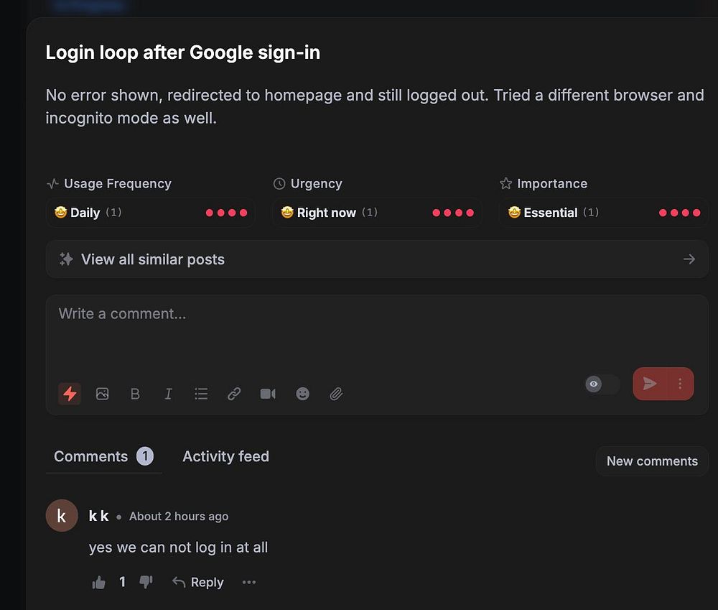The height and width of the screenshot is (610, 718).
Task: Toggle italic text formatting
Action: pos(168,394)
